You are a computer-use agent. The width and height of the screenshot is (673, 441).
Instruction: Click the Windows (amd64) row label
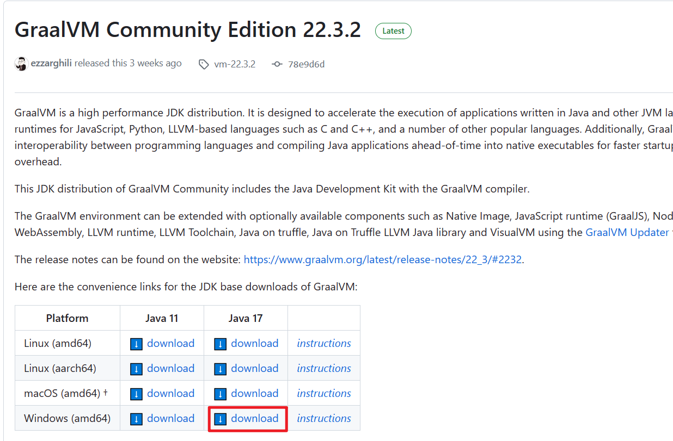(67, 418)
